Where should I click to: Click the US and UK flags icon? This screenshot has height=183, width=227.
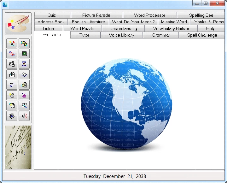pos(12,54)
